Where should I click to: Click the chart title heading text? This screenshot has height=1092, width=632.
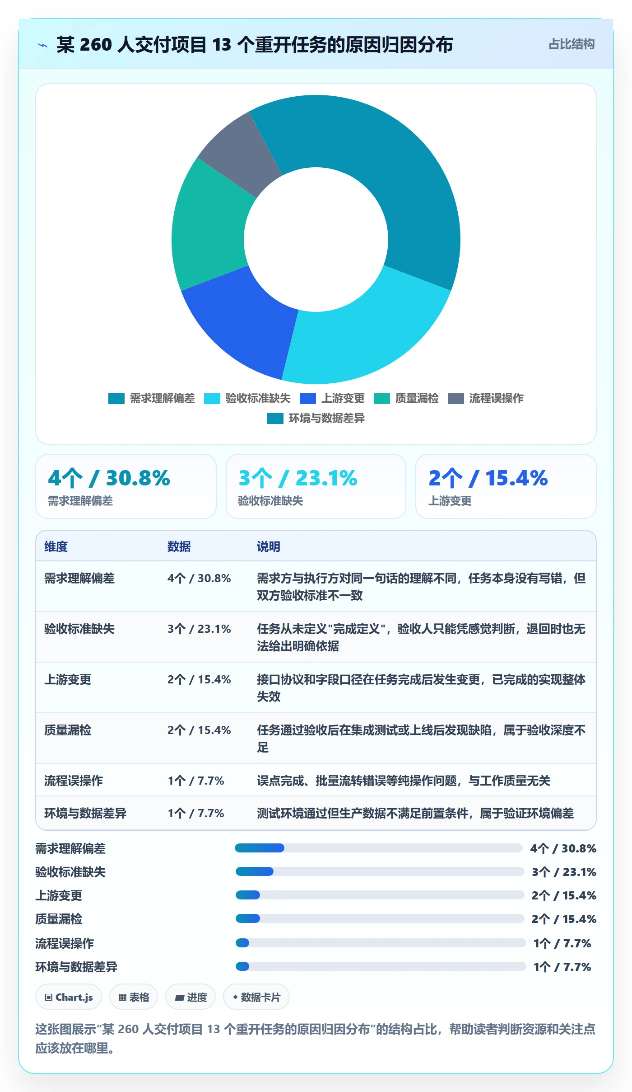click(255, 45)
